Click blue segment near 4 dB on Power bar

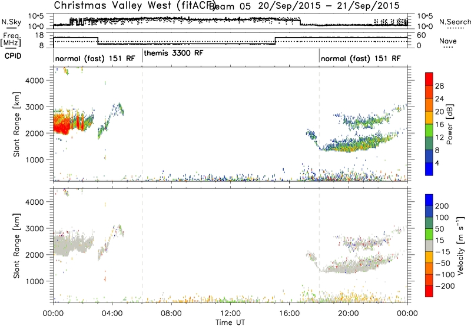coord(429,169)
